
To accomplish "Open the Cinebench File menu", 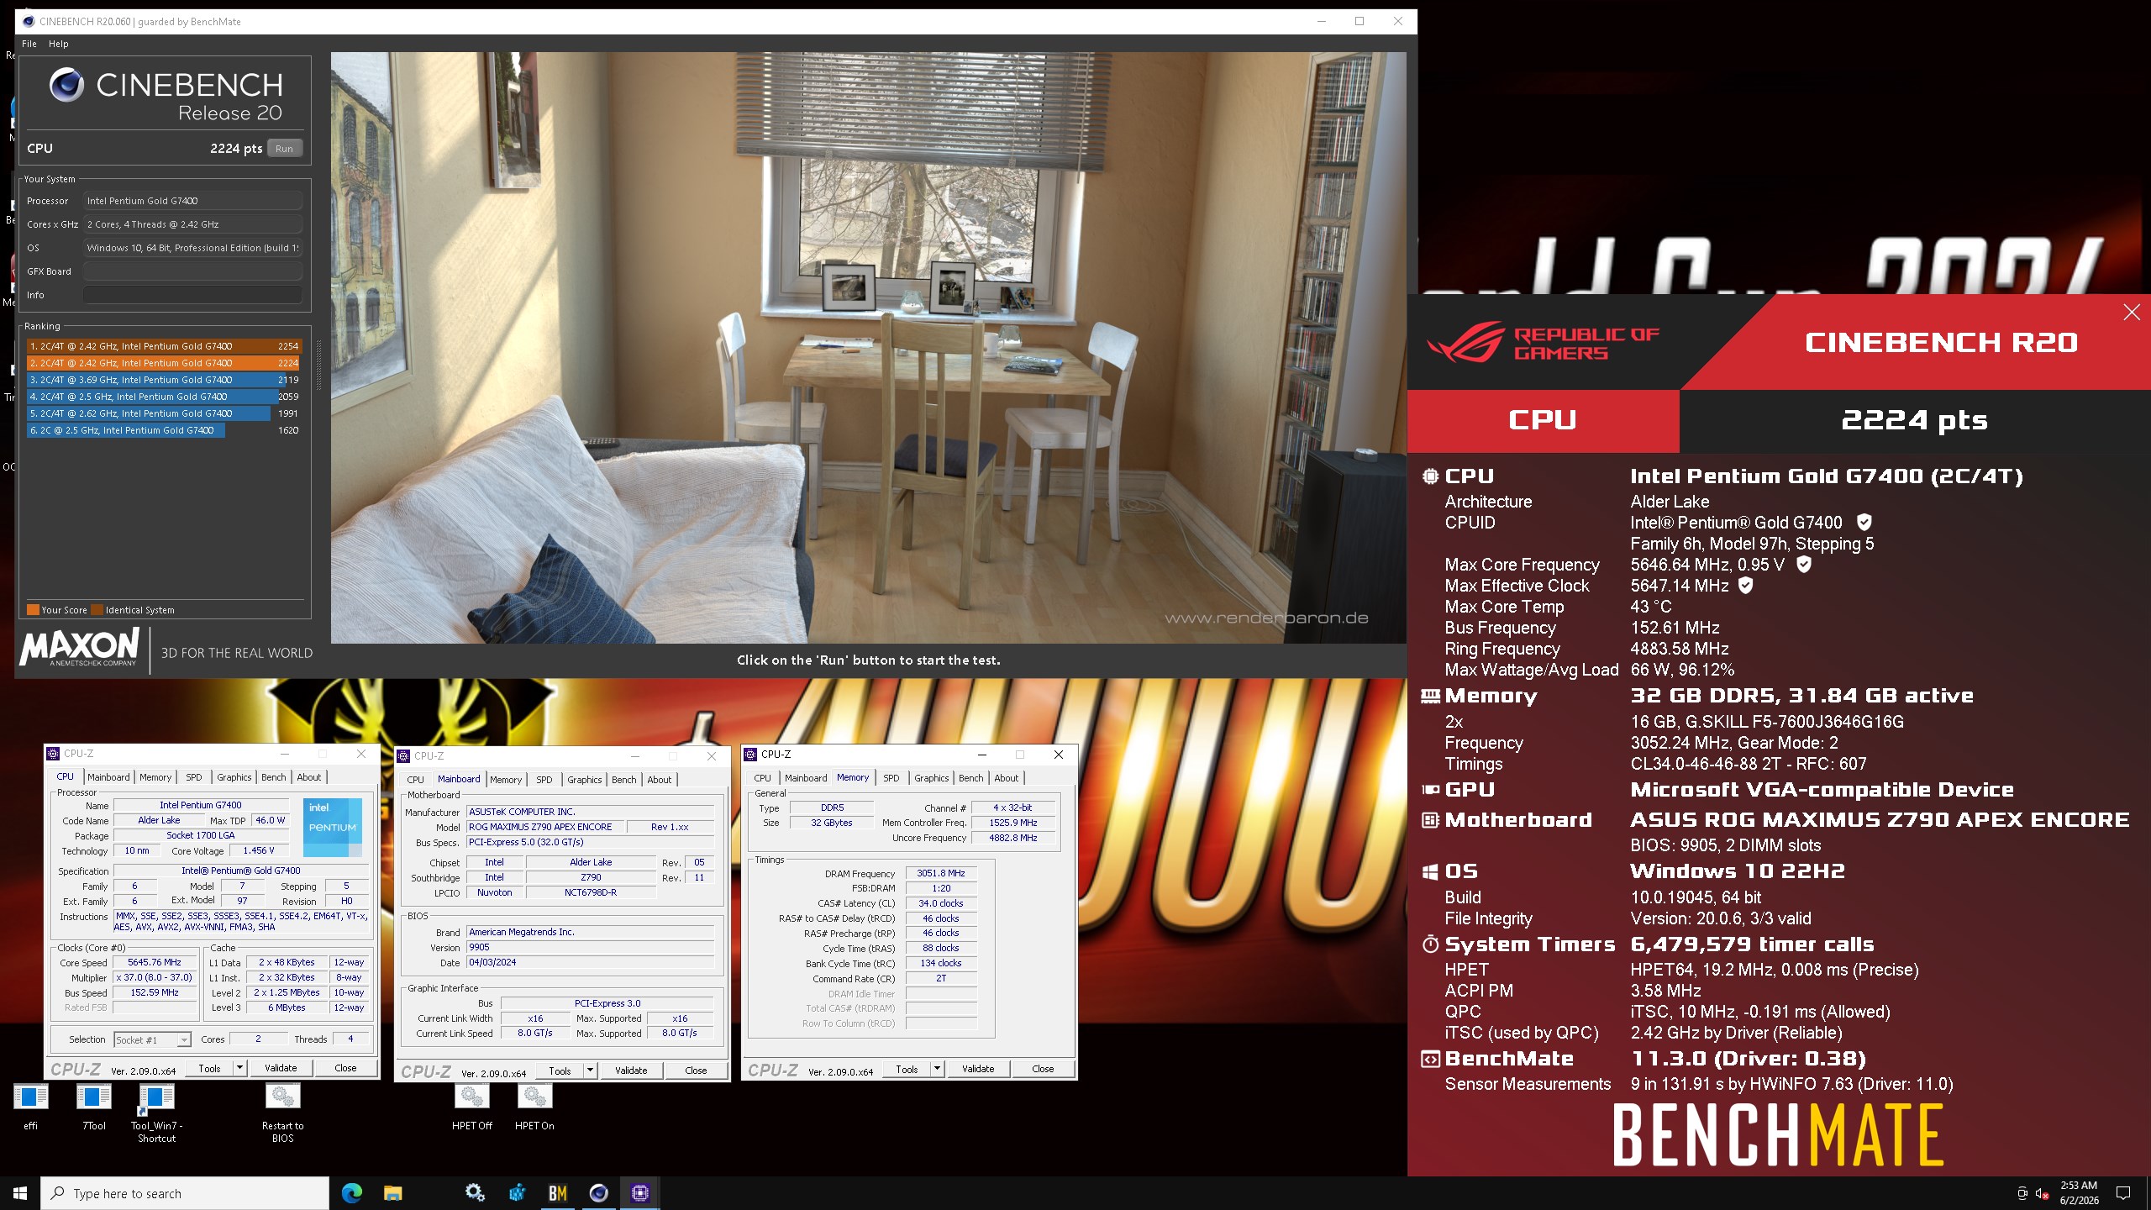I will [x=29, y=44].
